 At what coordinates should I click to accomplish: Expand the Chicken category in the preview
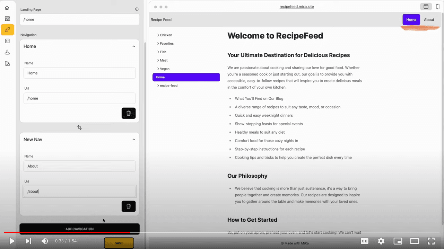click(x=164, y=35)
